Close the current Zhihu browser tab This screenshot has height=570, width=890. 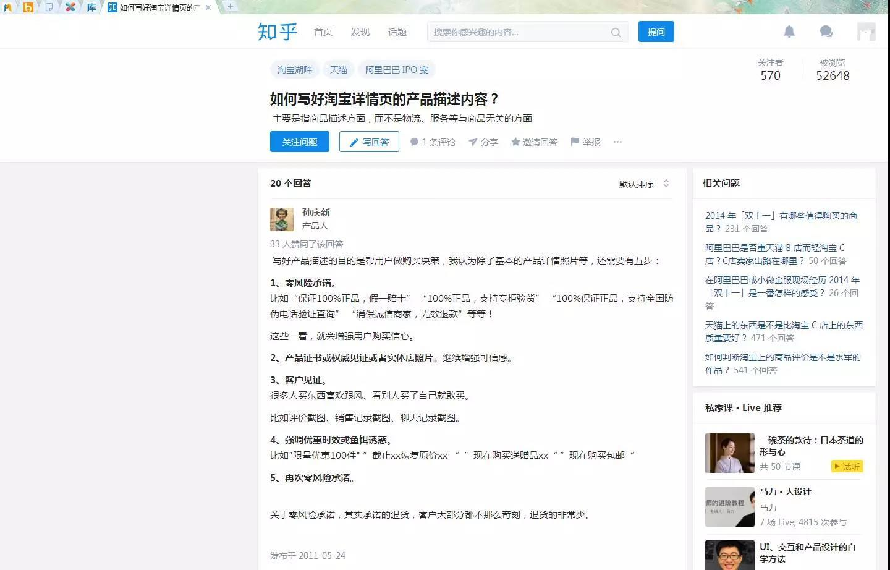pos(208,7)
